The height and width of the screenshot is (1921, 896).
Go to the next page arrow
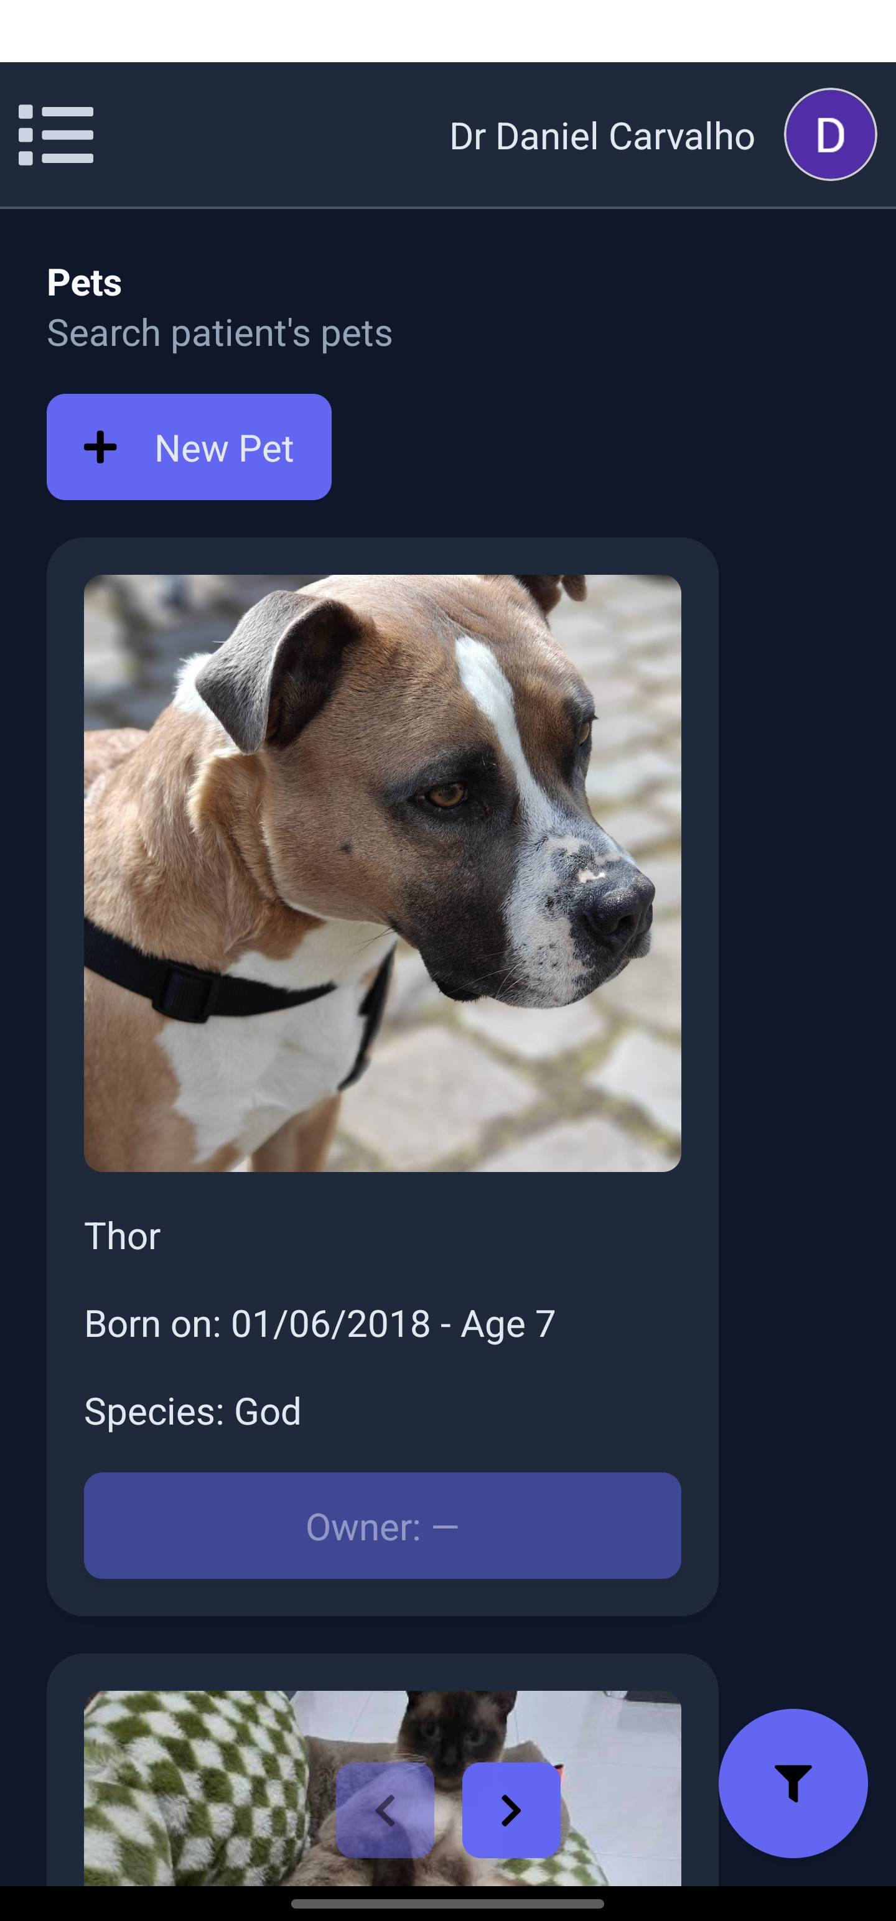click(x=511, y=1810)
